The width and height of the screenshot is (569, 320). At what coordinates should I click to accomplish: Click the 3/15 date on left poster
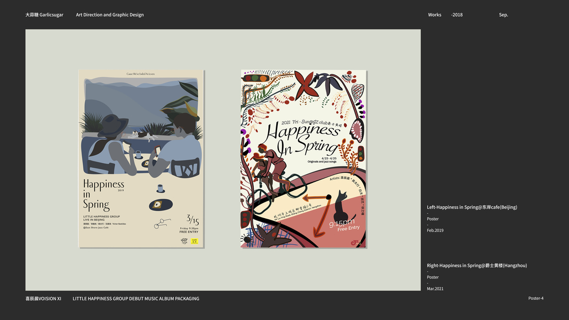point(193,219)
